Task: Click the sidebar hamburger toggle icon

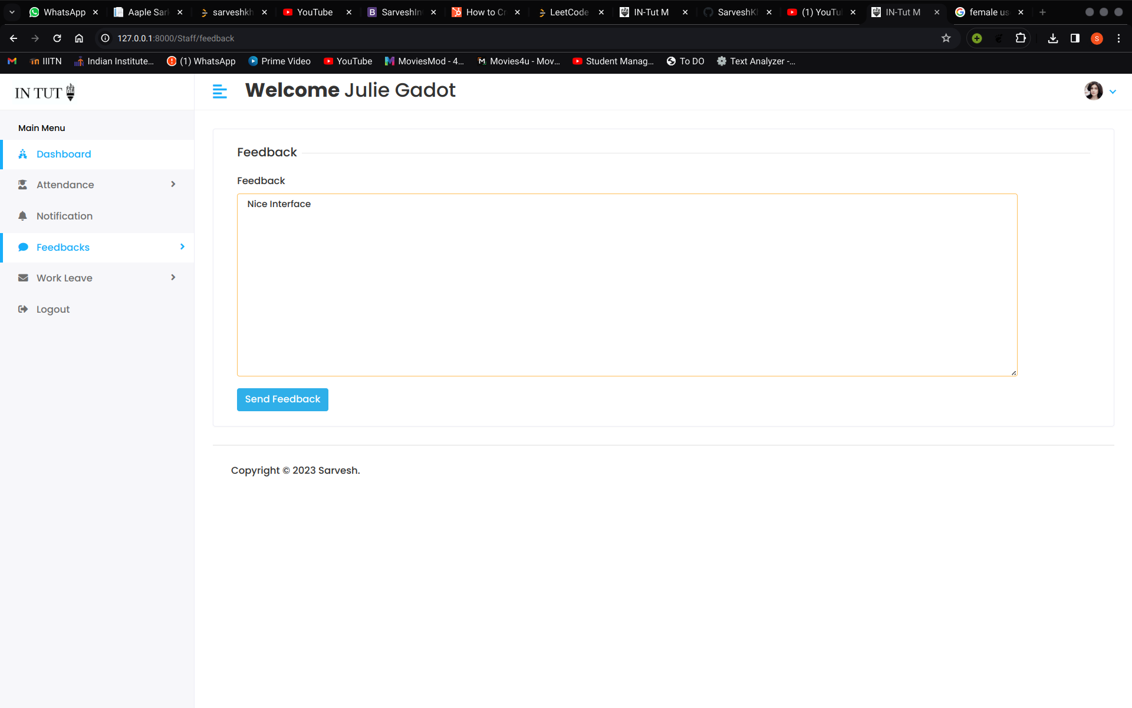Action: pyautogui.click(x=219, y=91)
